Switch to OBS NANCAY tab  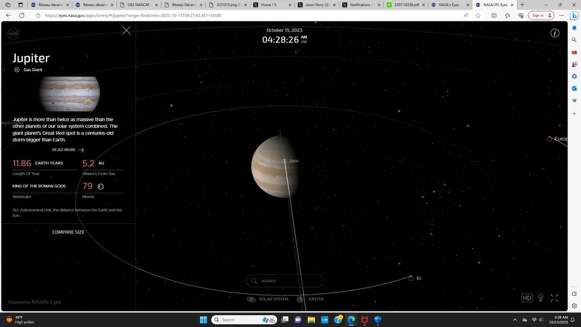(138, 5)
